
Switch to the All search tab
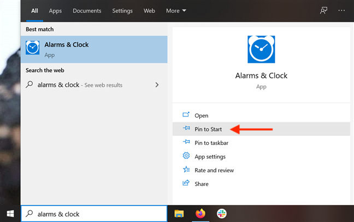coord(34,10)
